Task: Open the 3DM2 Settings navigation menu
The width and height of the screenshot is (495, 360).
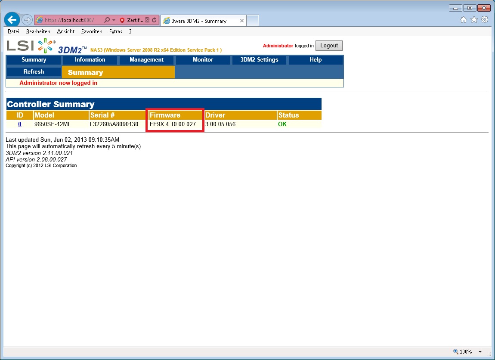Action: click(259, 60)
